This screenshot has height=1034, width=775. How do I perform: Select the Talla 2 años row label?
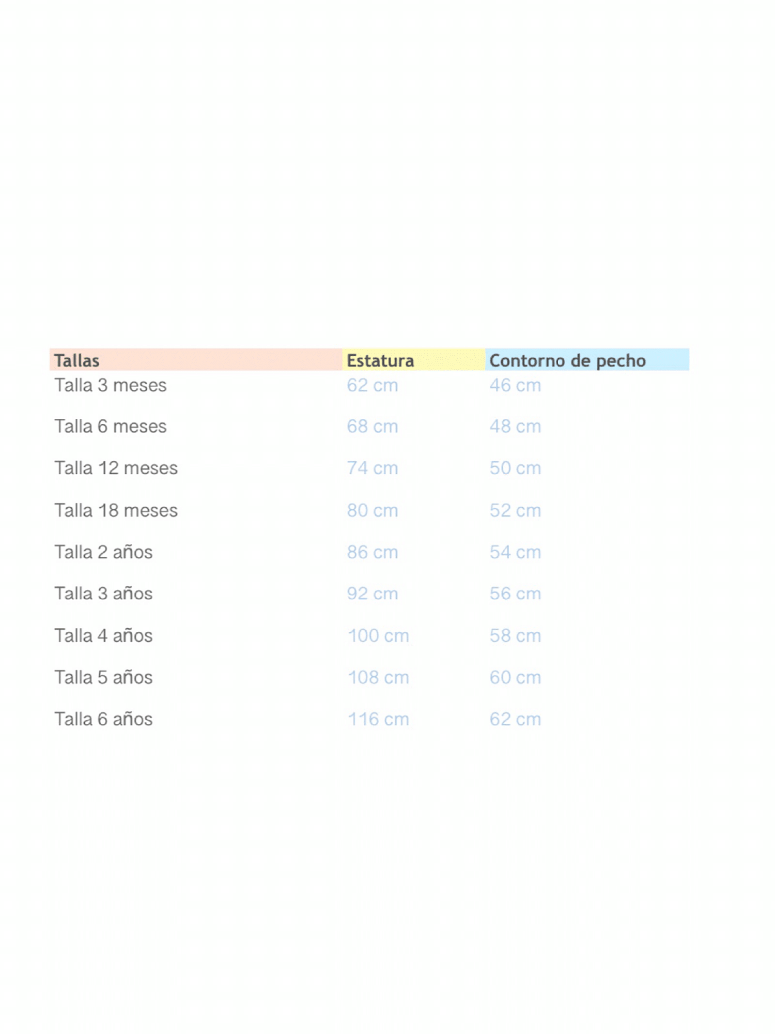coord(104,553)
